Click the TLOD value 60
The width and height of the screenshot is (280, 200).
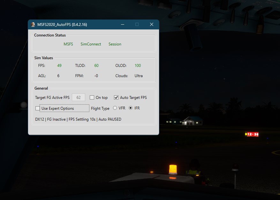coord(96,66)
